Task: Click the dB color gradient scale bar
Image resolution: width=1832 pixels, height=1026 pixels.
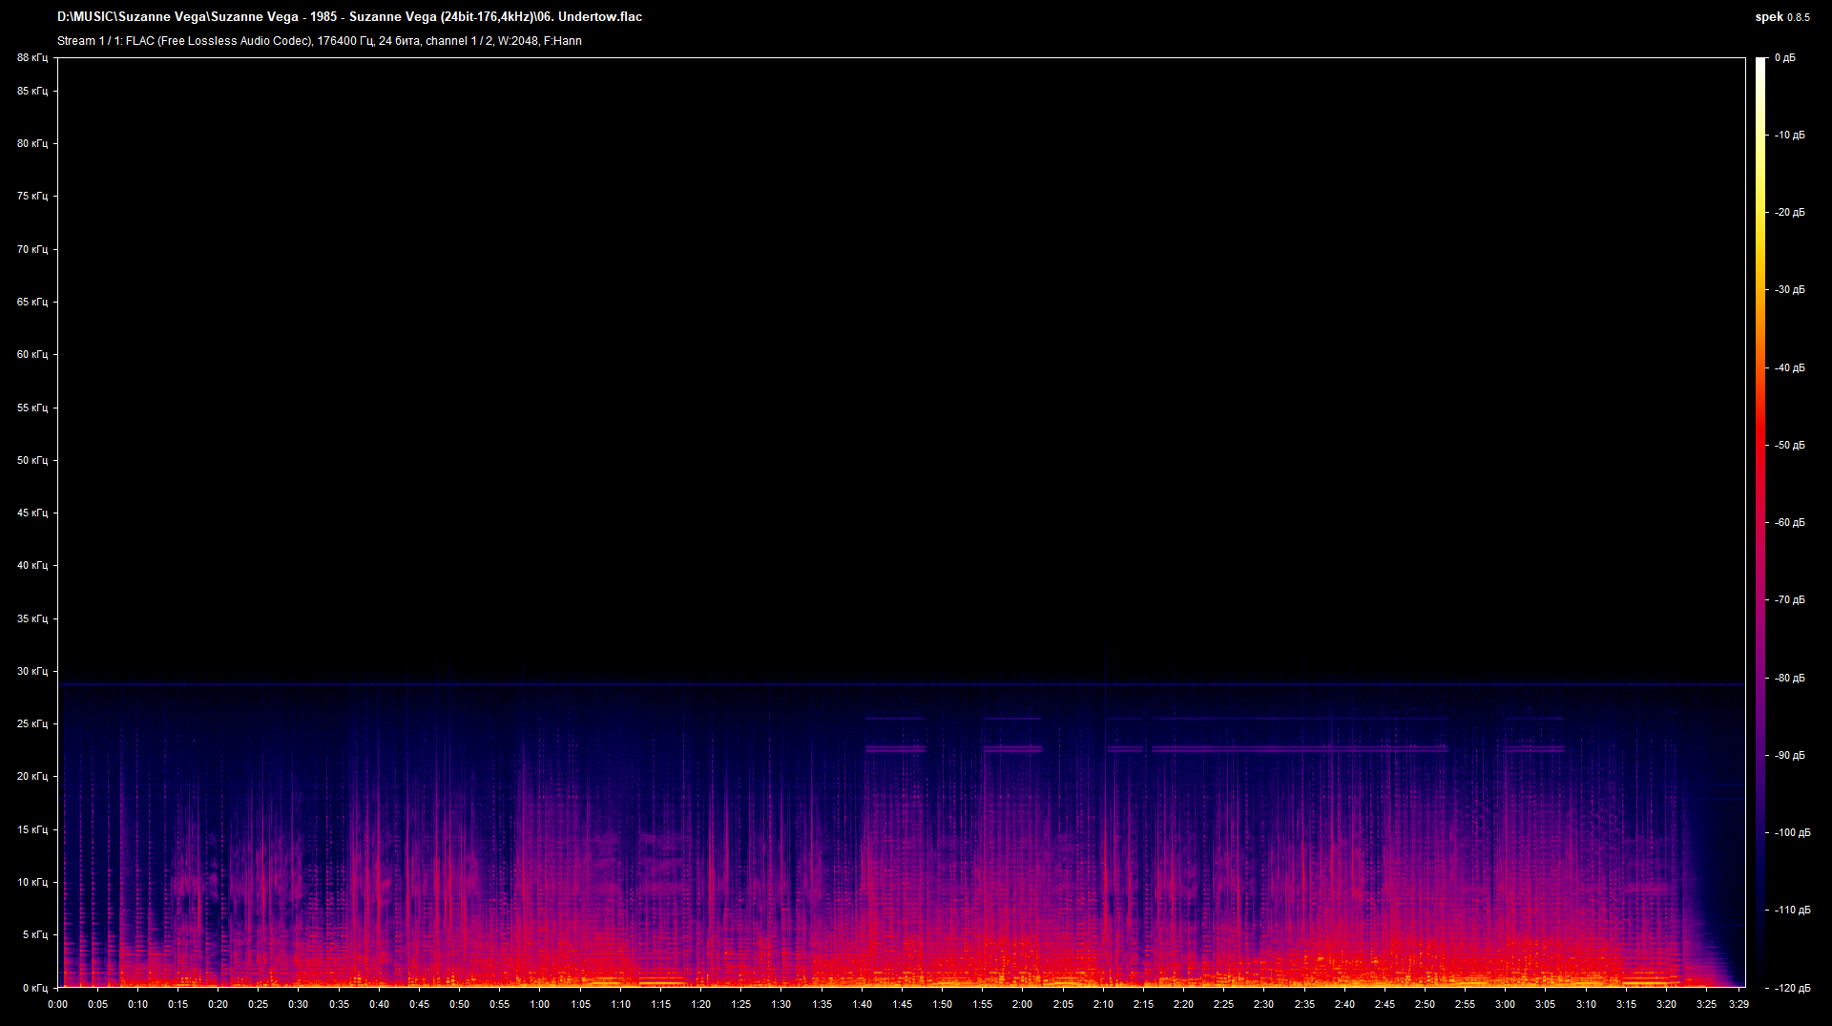Action: click(x=1761, y=522)
